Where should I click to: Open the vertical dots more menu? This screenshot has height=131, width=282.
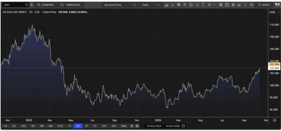[245, 5]
